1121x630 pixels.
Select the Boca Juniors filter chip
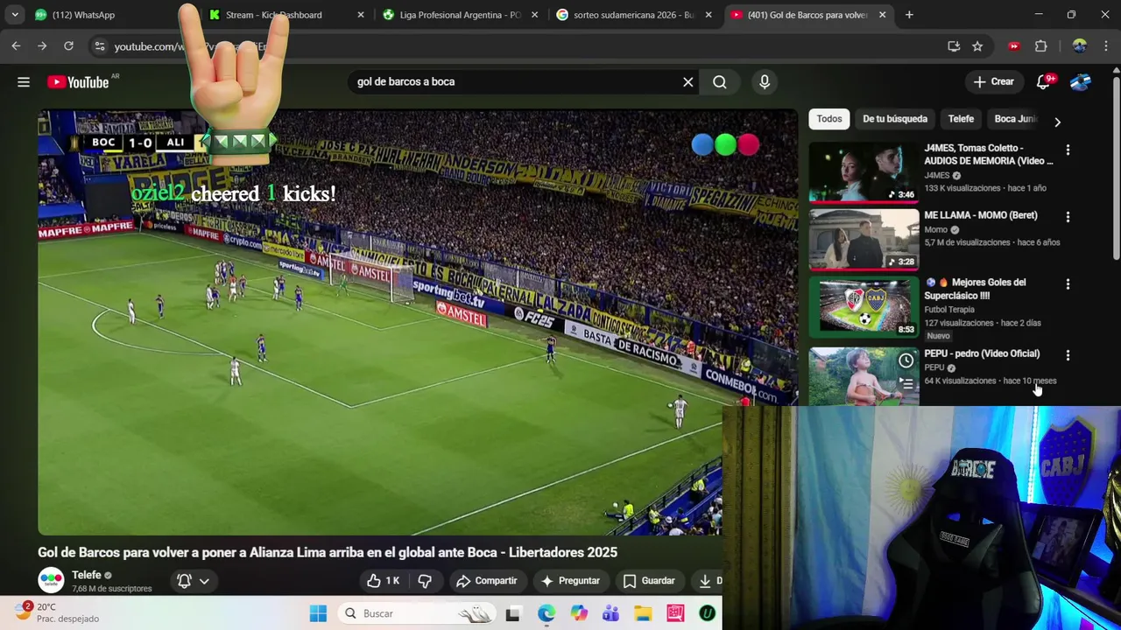pyautogui.click(x=1015, y=119)
